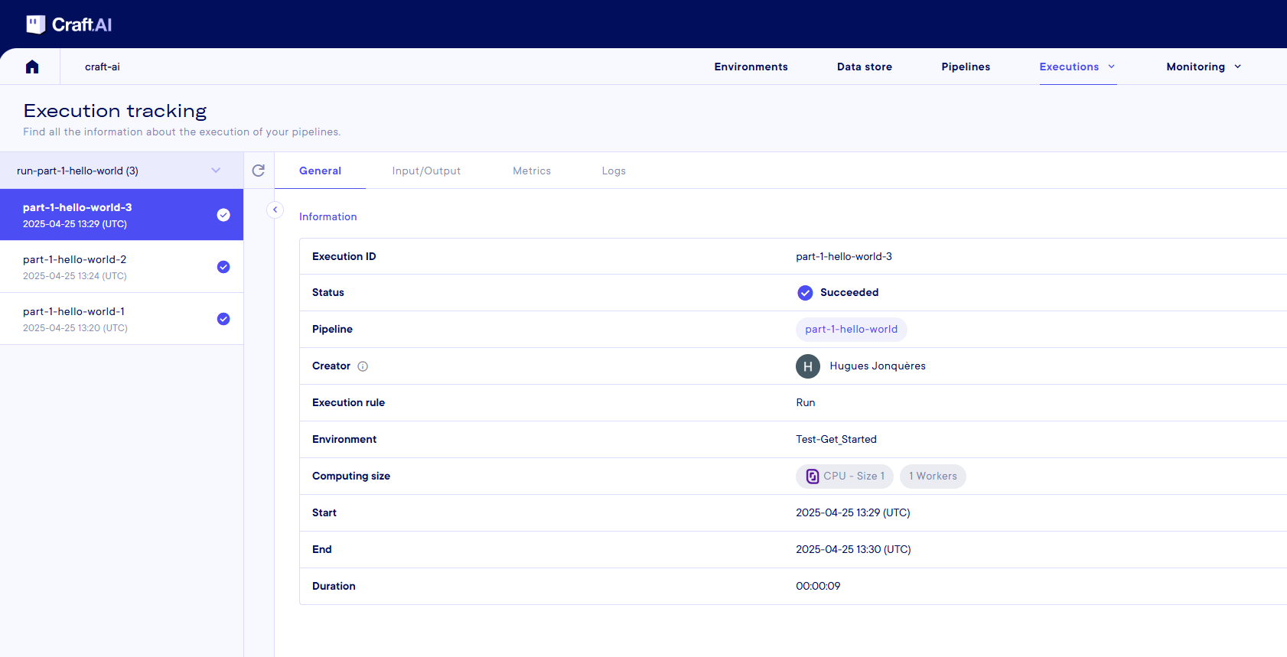The width and height of the screenshot is (1287, 657).
Task: Click the CPU - Size 1 badge
Action: click(845, 476)
